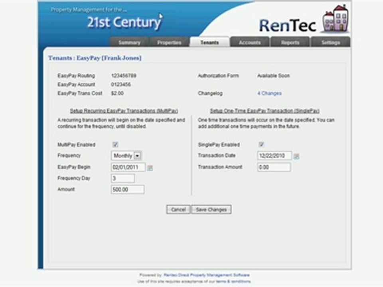The image size is (383, 287).
Task: Toggle the MultiPay Enabled checkbox
Action: [115, 144]
